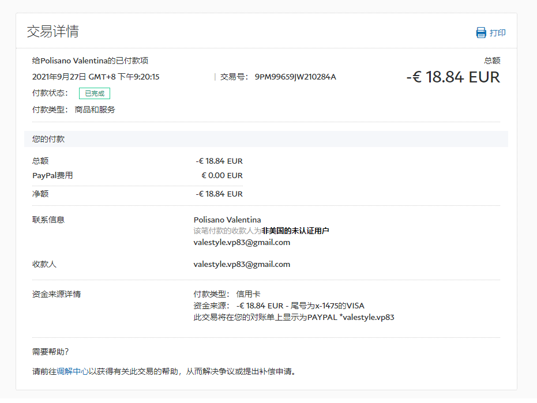
Task: Click the email address under 联系信息
Action: (x=242, y=242)
